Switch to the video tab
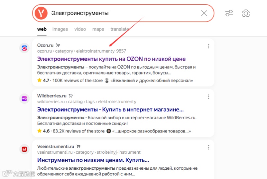Viewport: 267px width, 179px height. click(80, 29)
